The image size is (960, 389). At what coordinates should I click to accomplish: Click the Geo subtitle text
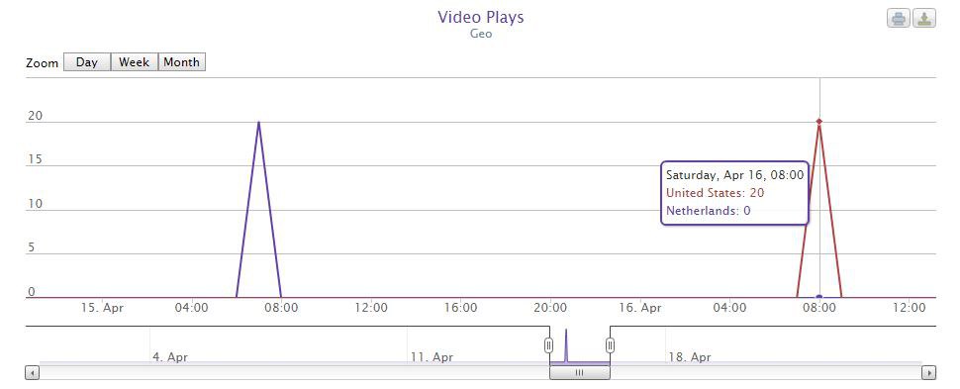[x=481, y=34]
